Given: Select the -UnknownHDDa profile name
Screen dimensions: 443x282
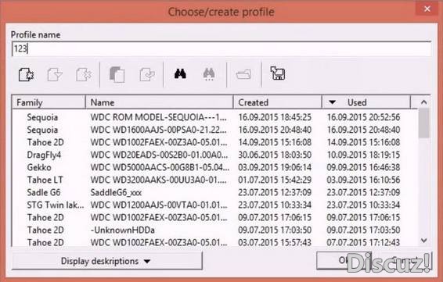Looking at the screenshot, I should (123, 230).
